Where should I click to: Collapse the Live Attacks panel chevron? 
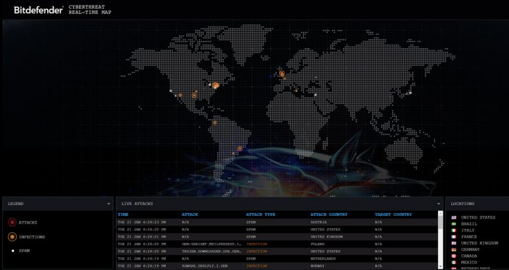pos(439,204)
